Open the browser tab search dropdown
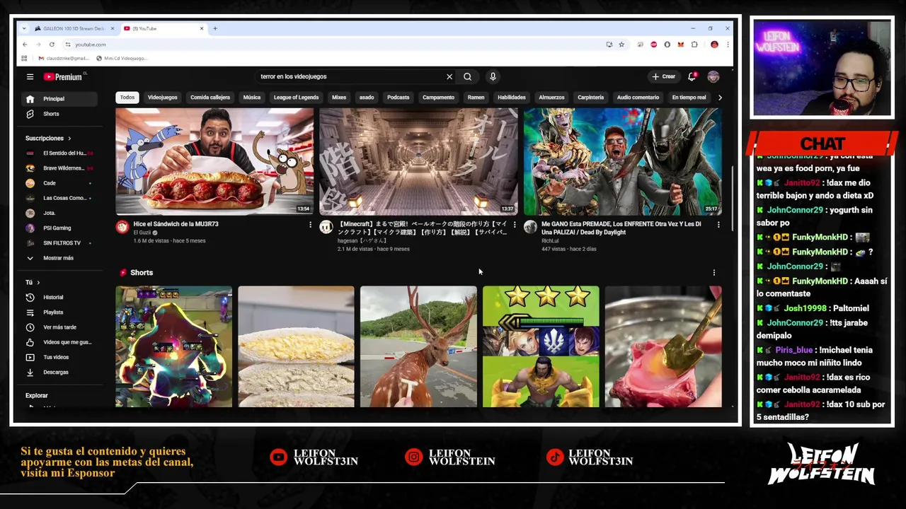 pos(24,28)
